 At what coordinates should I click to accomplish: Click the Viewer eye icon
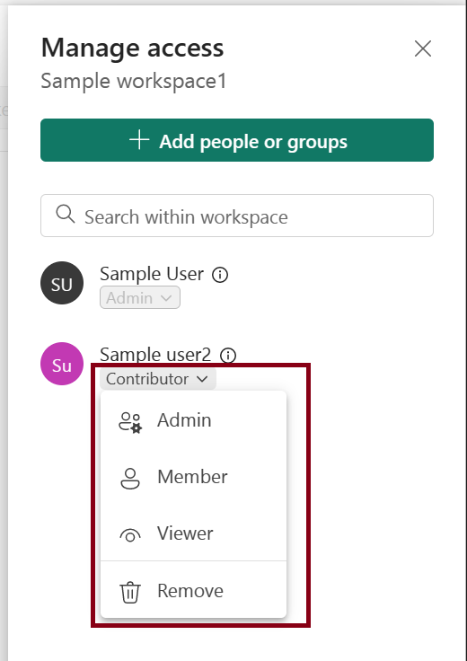click(130, 535)
